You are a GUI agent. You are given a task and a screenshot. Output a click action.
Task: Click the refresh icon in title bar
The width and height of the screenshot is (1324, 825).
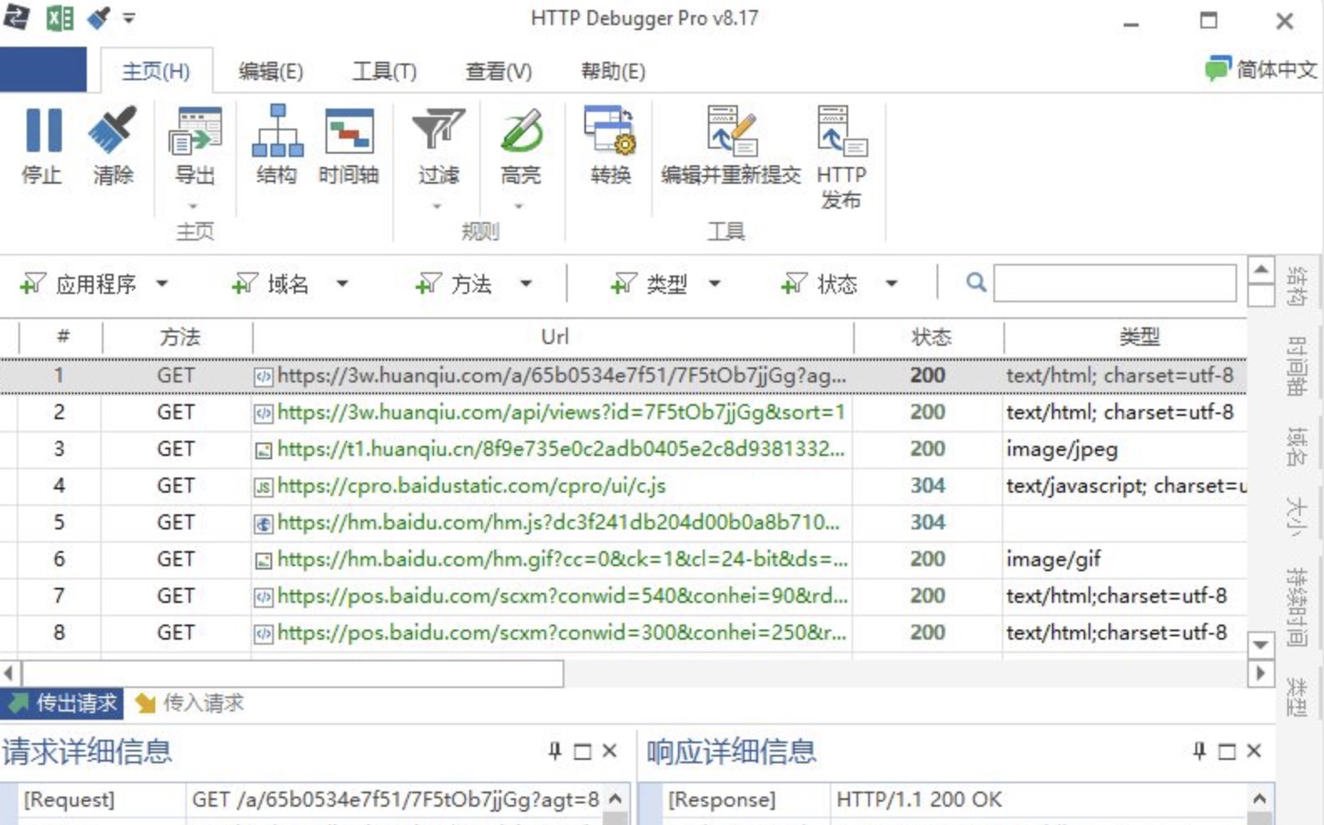coord(16,18)
